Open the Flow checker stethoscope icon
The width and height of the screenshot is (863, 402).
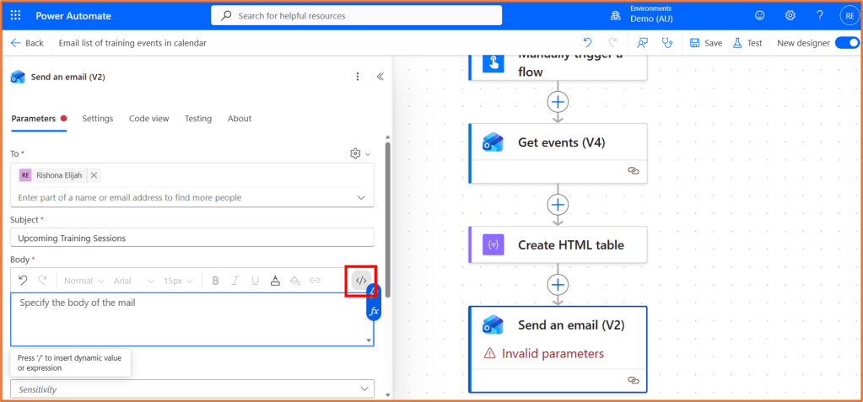668,43
